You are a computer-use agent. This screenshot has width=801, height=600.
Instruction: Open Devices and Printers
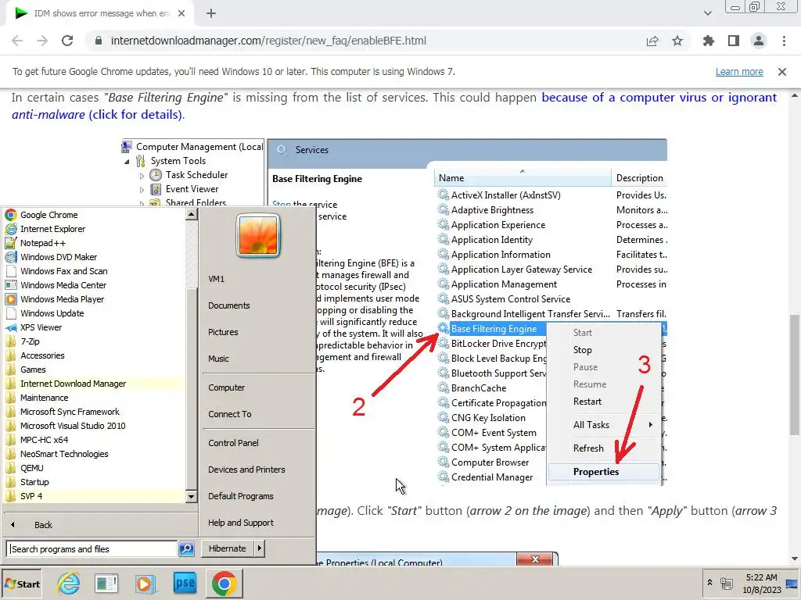click(x=246, y=470)
